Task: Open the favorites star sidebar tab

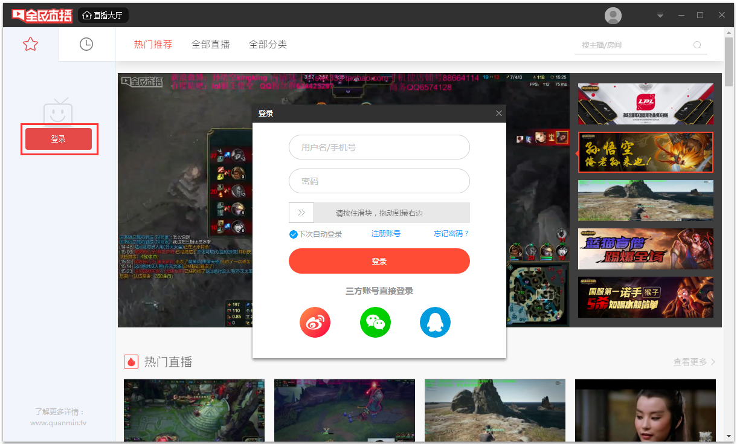Action: click(30, 44)
